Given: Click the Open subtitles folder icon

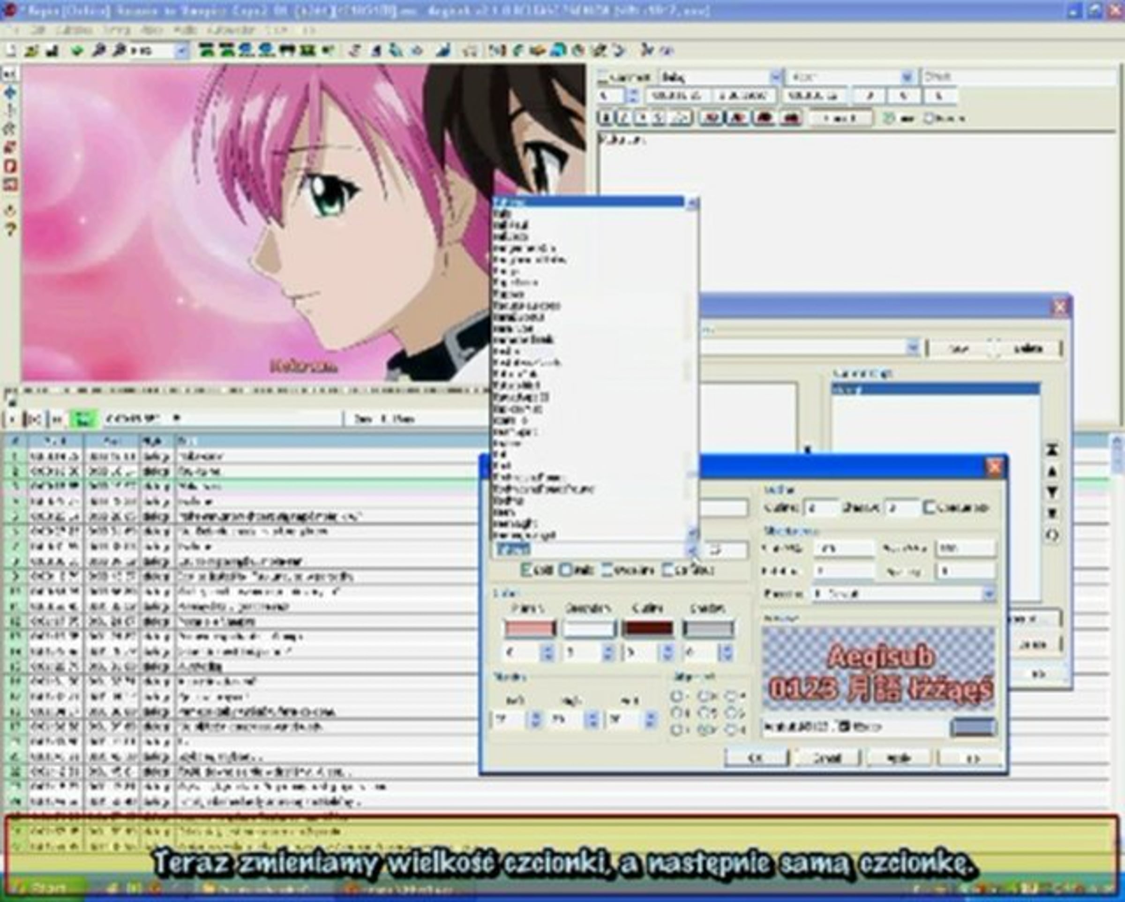Looking at the screenshot, I should pyautogui.click(x=32, y=51).
